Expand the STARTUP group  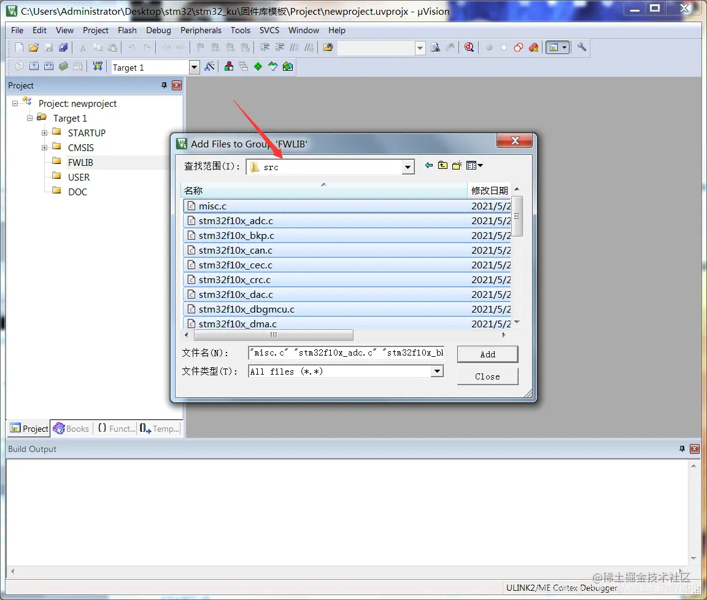click(x=44, y=133)
